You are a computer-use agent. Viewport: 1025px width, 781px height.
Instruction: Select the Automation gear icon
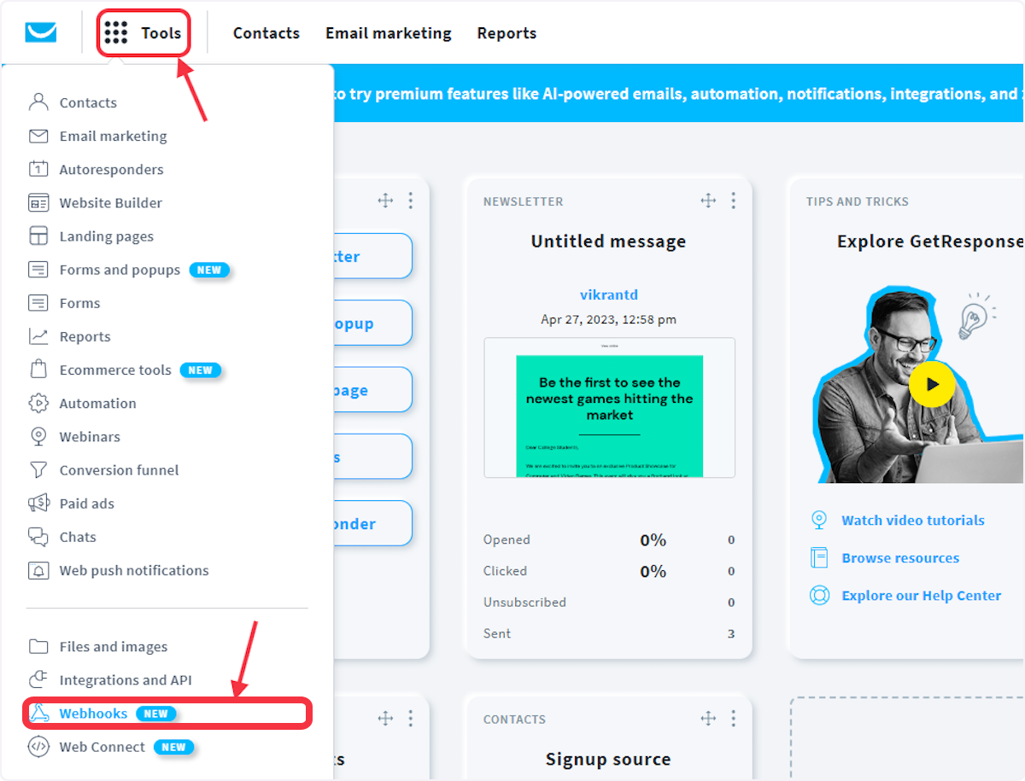(x=38, y=403)
